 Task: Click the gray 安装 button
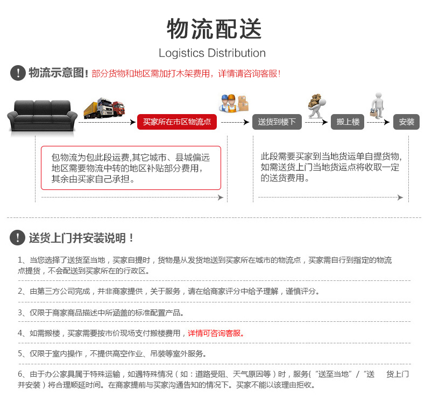(406, 122)
